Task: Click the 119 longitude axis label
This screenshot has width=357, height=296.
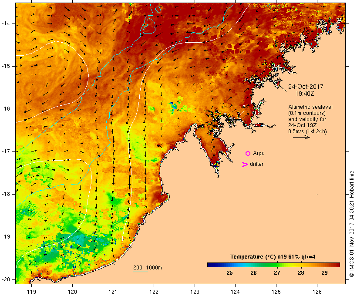Action: [31, 292]
